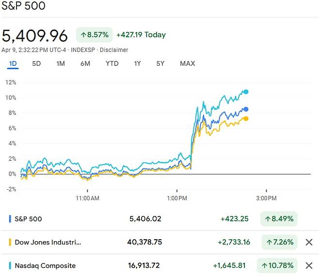Viewport: 319px width, 277px height.
Task: Click the S&P 500 blue endpoint dot
Action: point(246,109)
